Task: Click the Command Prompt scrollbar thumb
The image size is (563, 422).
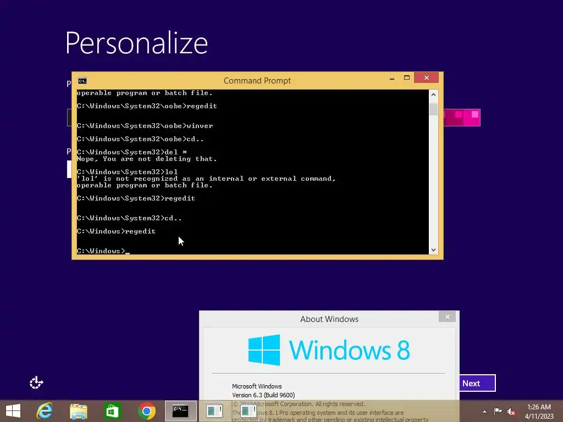Action: [433, 109]
